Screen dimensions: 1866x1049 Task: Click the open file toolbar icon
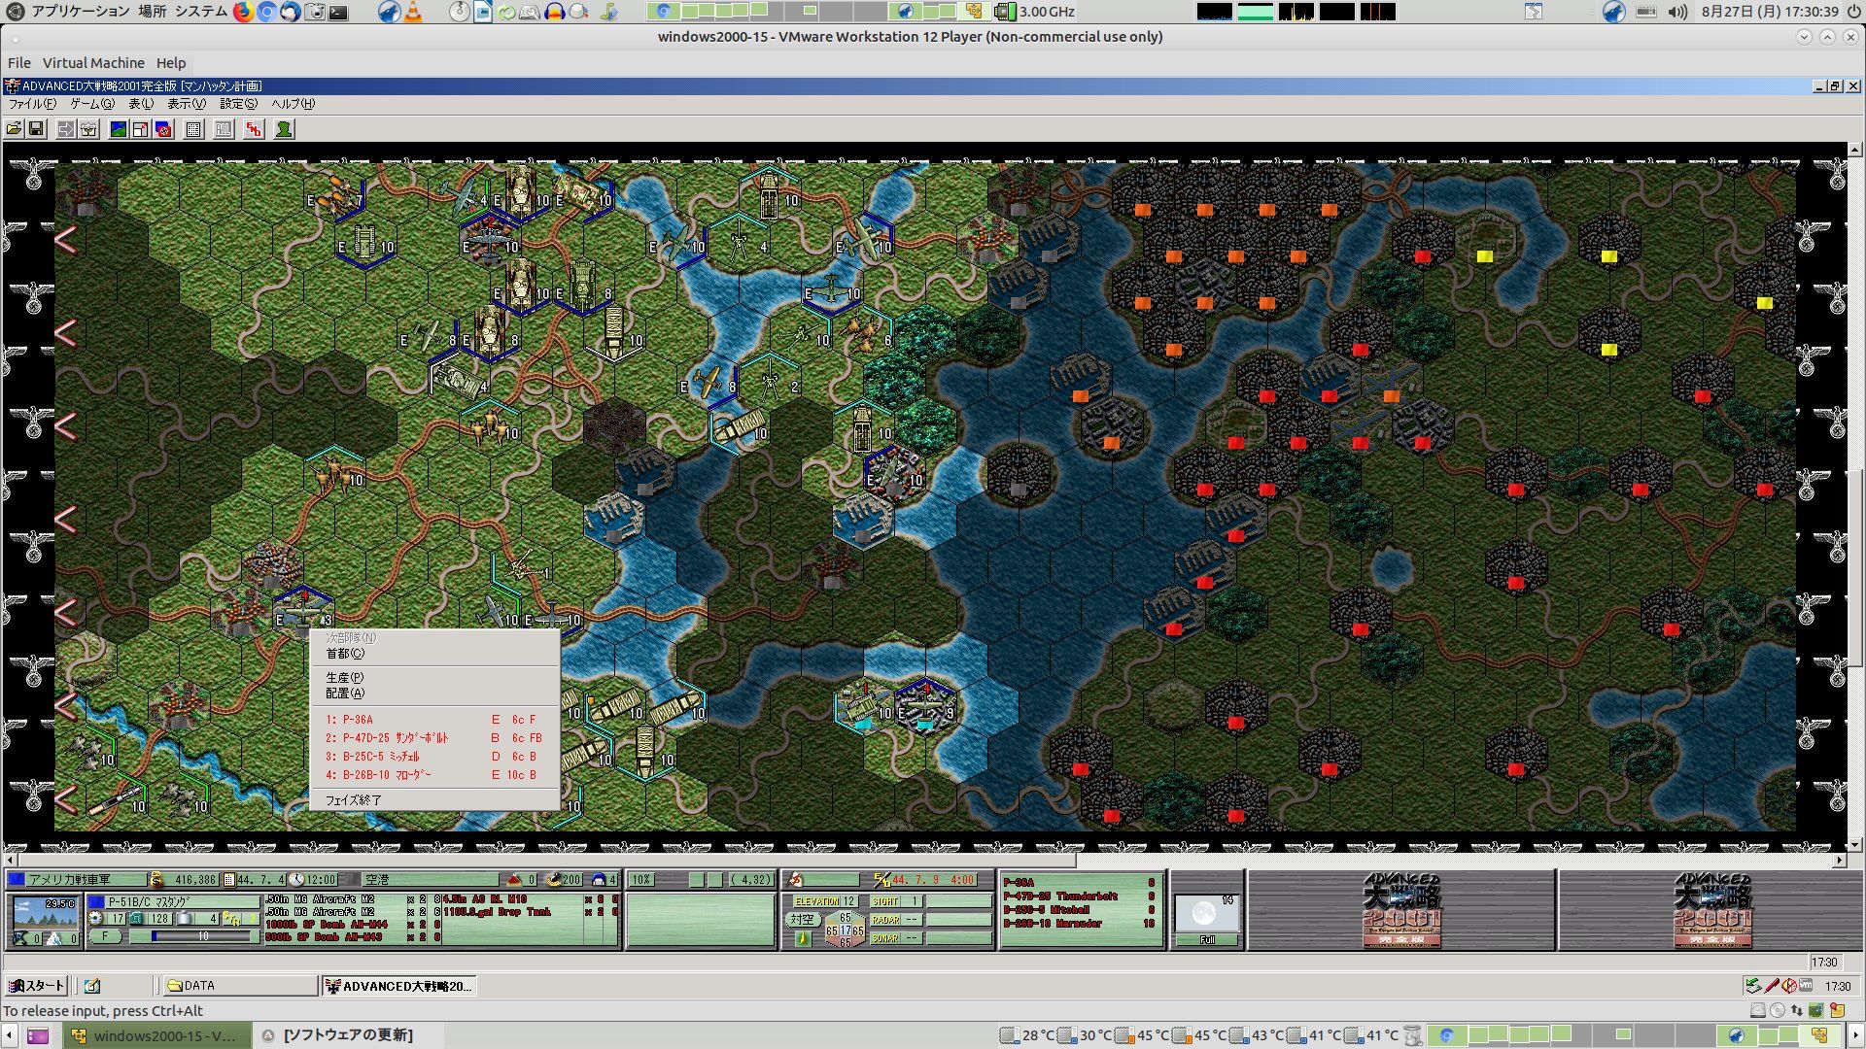[x=14, y=129]
